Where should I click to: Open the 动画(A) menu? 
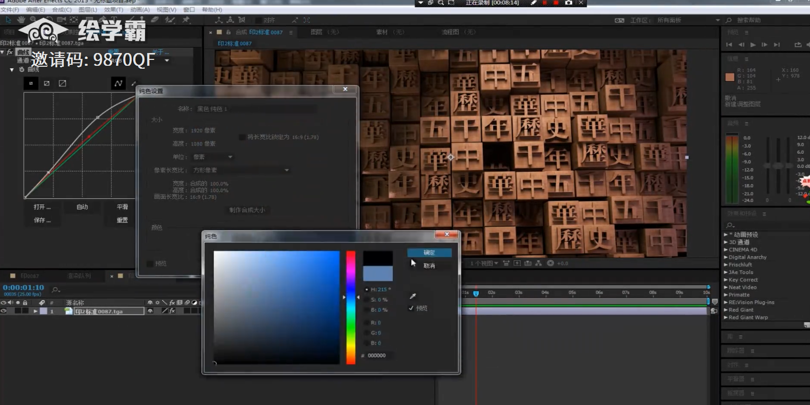point(140,9)
